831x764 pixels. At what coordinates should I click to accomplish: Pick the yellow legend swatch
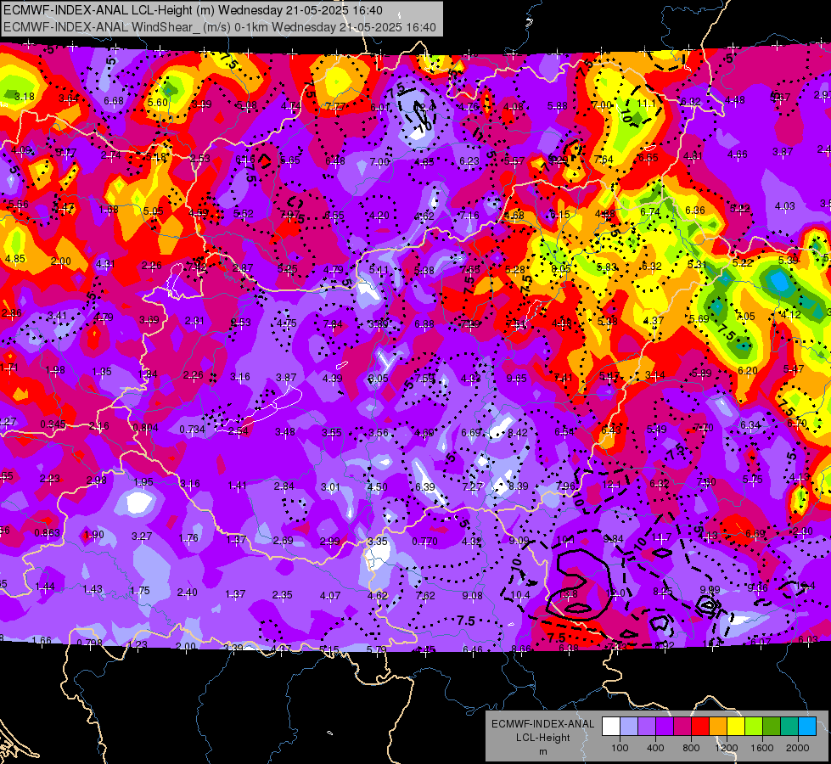tap(736, 727)
